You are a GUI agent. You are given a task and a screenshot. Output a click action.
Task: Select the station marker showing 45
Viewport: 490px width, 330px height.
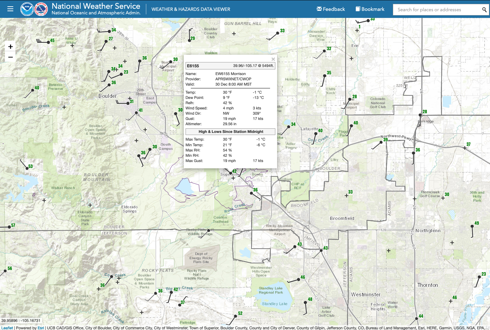pyautogui.click(x=48, y=42)
